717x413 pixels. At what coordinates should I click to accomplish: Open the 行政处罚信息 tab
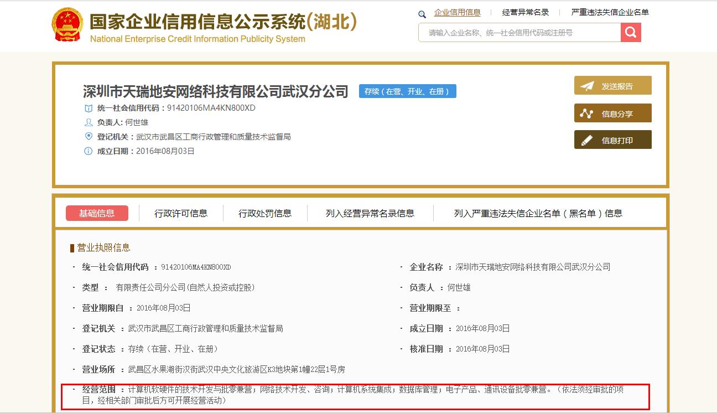point(265,213)
